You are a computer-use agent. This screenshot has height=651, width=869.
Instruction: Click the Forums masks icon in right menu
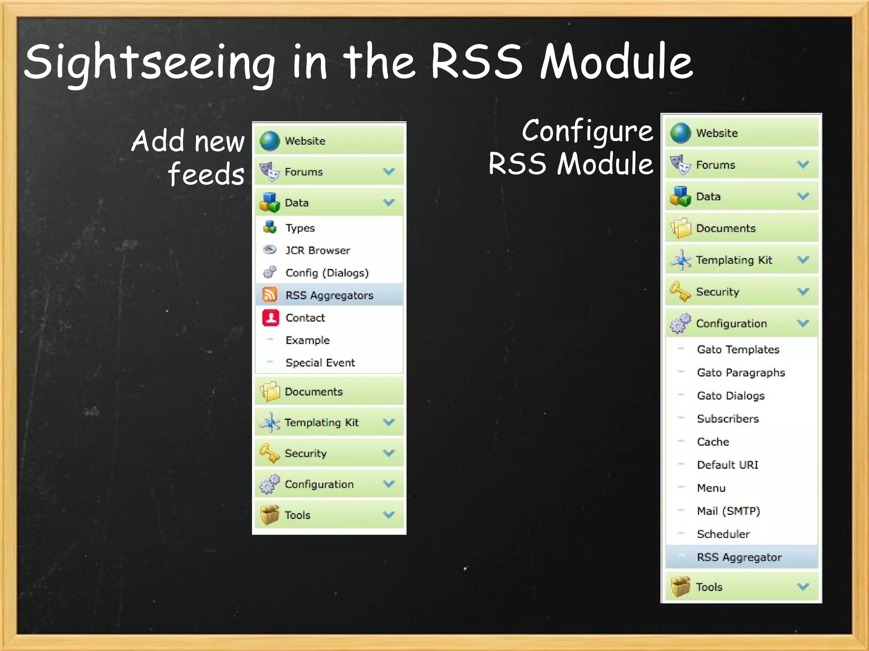[681, 165]
